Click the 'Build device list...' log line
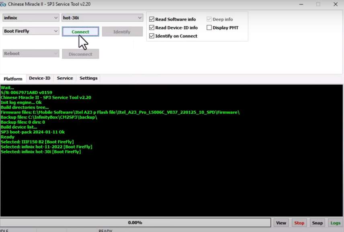 [19, 127]
